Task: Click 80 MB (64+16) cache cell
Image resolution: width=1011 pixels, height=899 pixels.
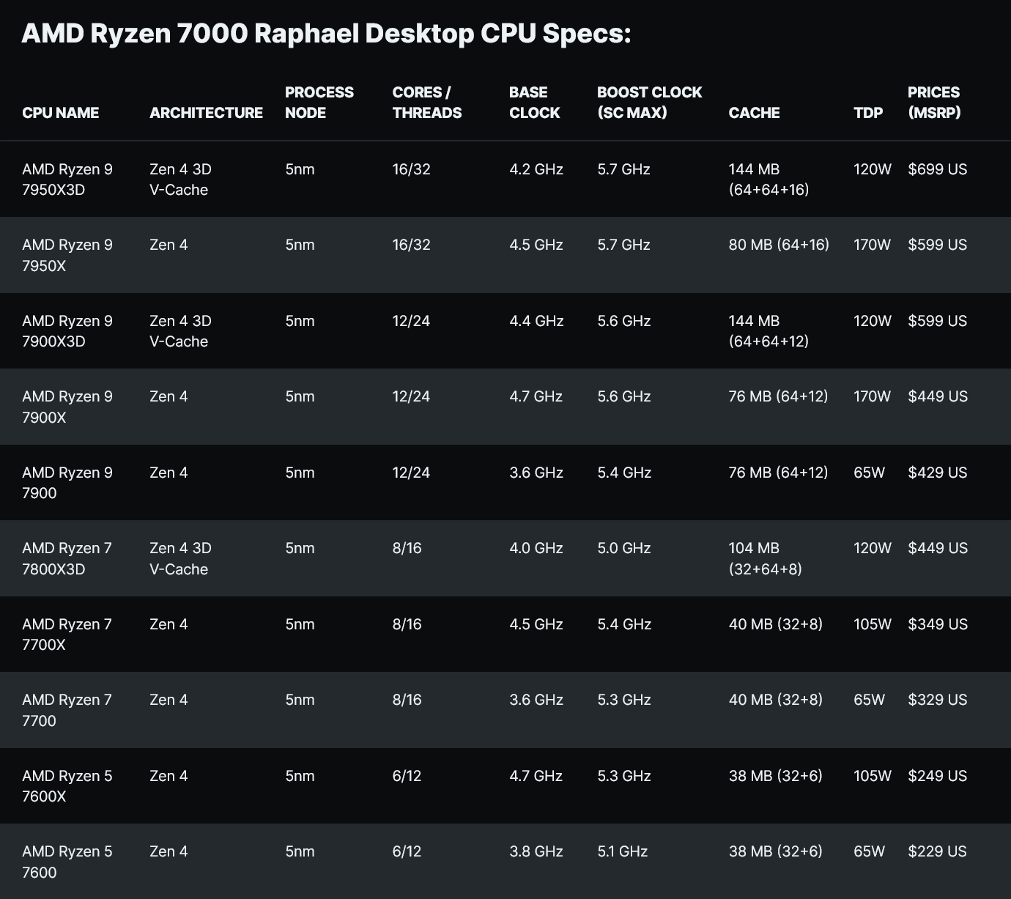Action: (x=779, y=245)
